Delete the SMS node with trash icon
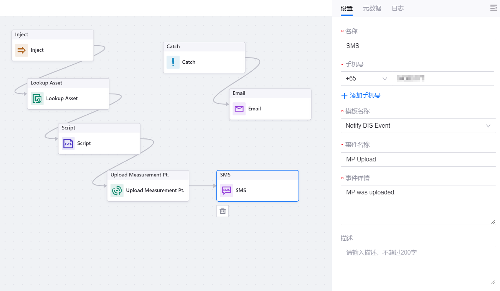This screenshot has height=291, width=500. 223,211
